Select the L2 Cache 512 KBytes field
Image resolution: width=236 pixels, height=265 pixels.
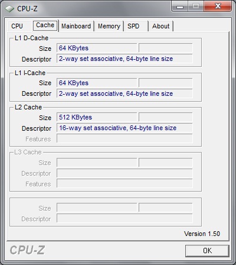97,117
